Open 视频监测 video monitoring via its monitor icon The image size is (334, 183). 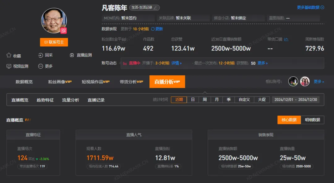[8, 66]
